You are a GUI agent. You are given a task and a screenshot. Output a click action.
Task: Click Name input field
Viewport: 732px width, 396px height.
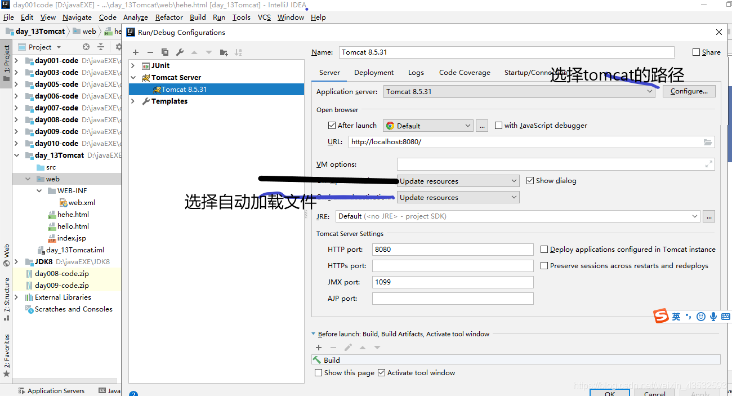(x=507, y=52)
